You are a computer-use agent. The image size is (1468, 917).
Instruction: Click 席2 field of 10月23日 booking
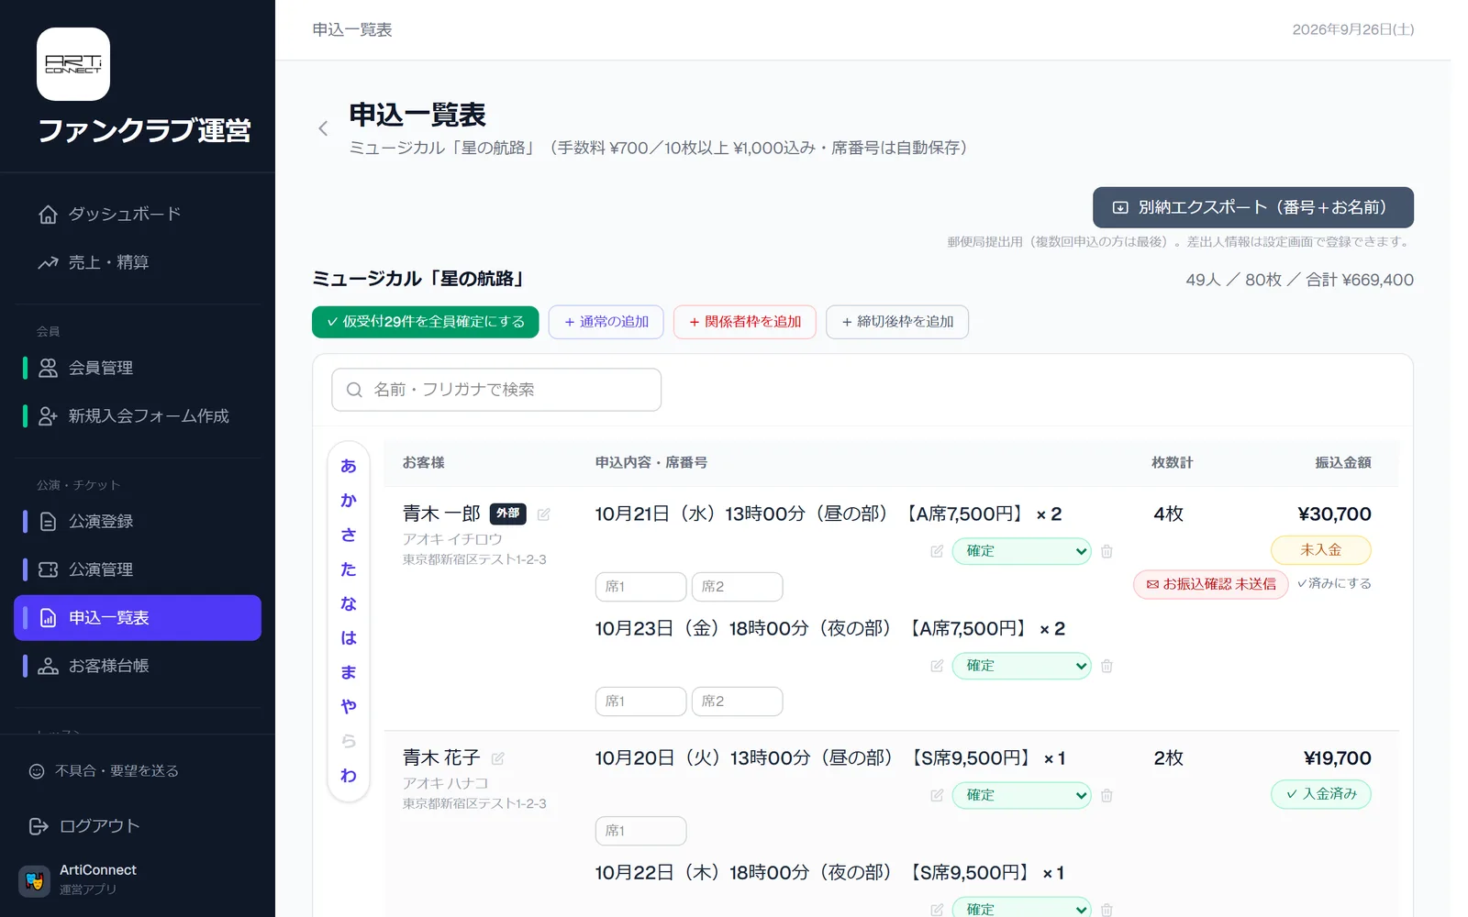pos(737,702)
